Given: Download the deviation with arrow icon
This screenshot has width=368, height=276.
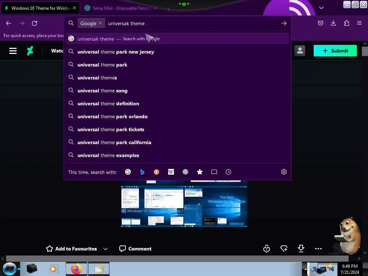Looking at the screenshot, I should coord(301,248).
